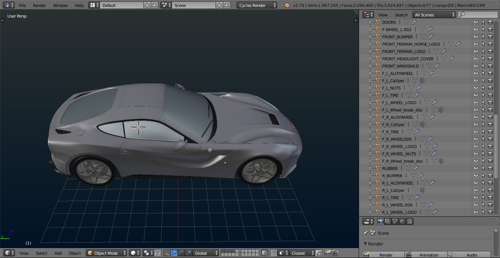Switch to Scene properties tab
The height and width of the screenshot is (258, 500).
(395, 221)
